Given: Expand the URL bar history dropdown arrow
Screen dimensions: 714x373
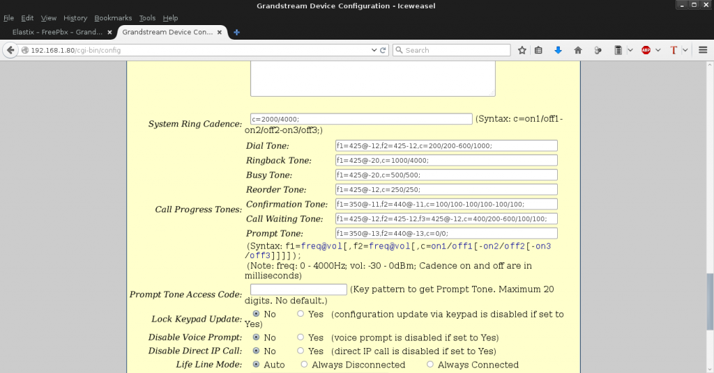Looking at the screenshot, I should [374, 50].
